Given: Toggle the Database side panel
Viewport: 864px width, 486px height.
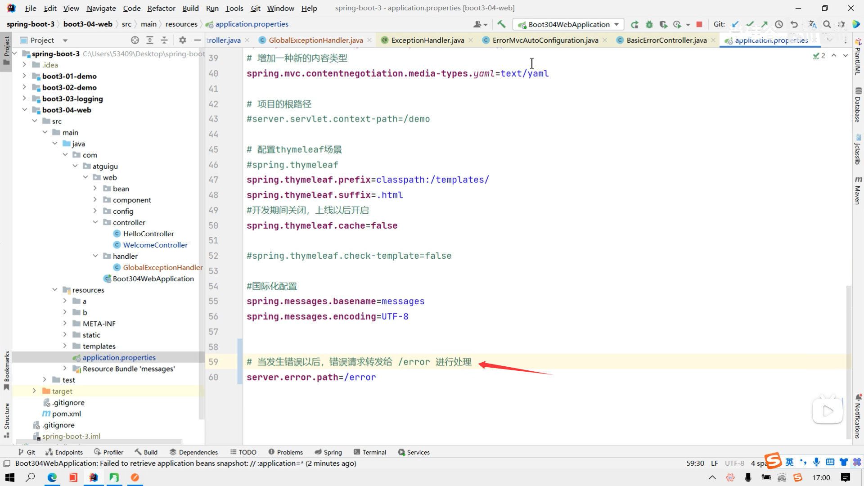Looking at the screenshot, I should 858,106.
